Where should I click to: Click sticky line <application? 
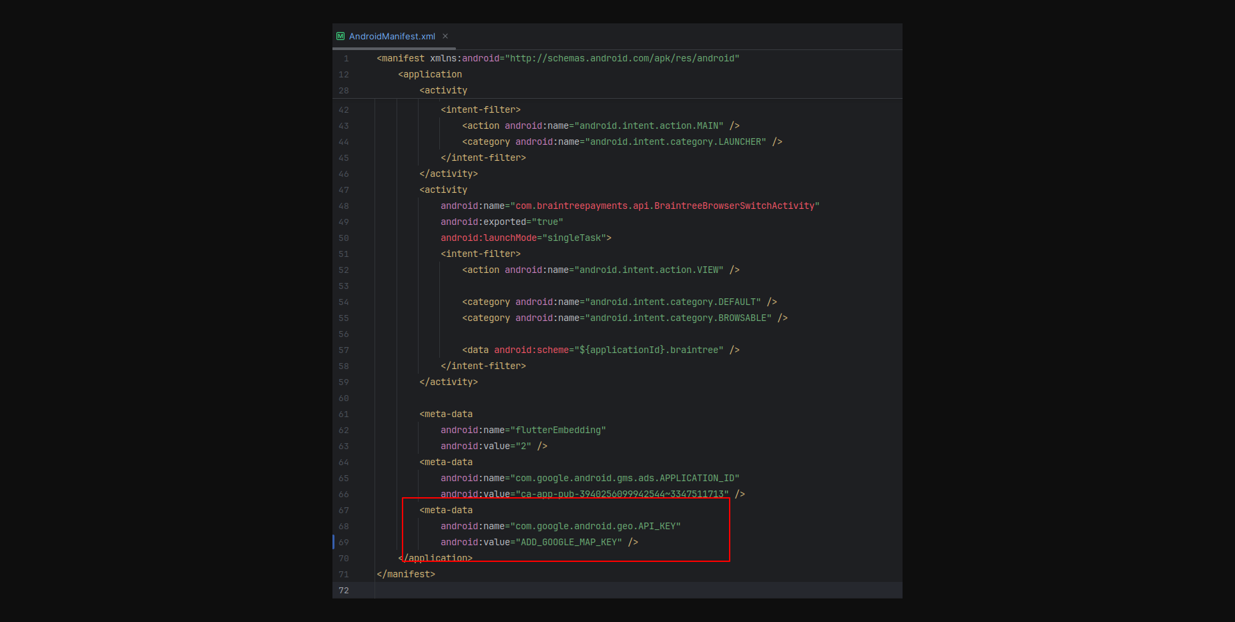430,75
